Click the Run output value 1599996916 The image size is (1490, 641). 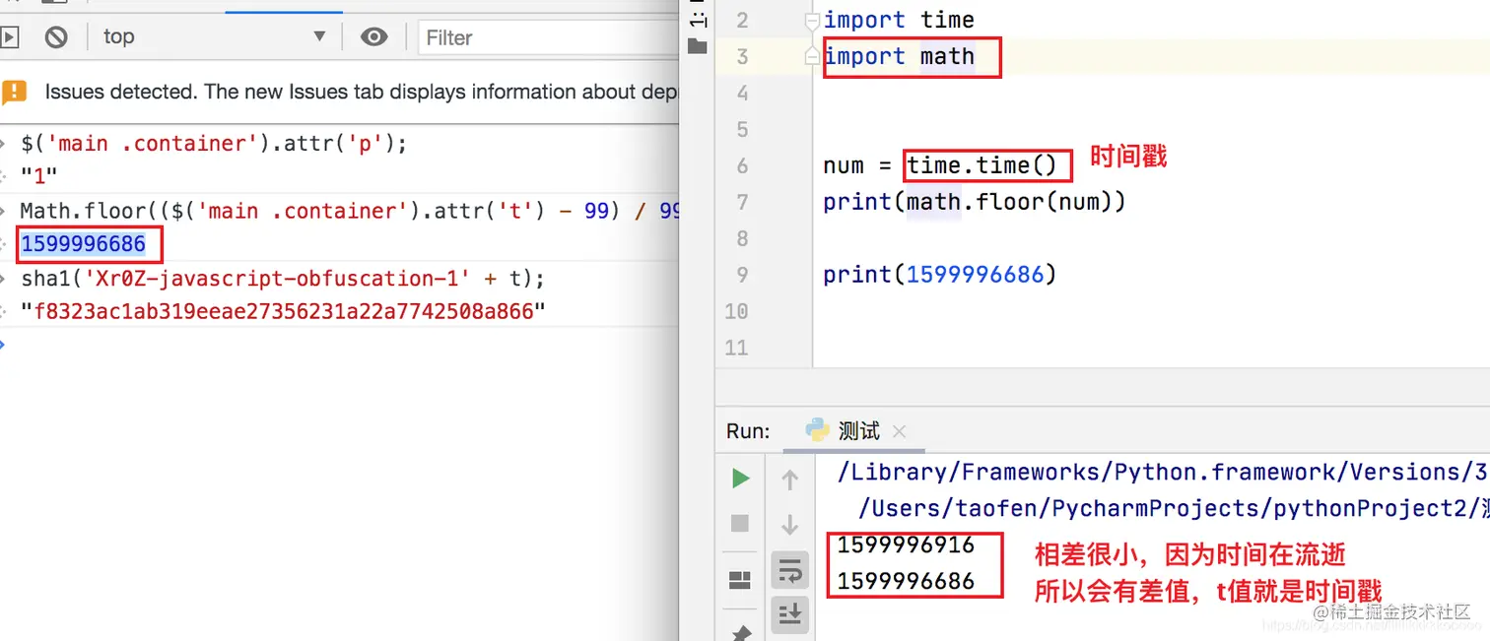point(906,545)
